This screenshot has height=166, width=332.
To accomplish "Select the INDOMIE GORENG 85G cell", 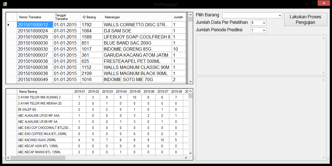I will pos(137,49).
